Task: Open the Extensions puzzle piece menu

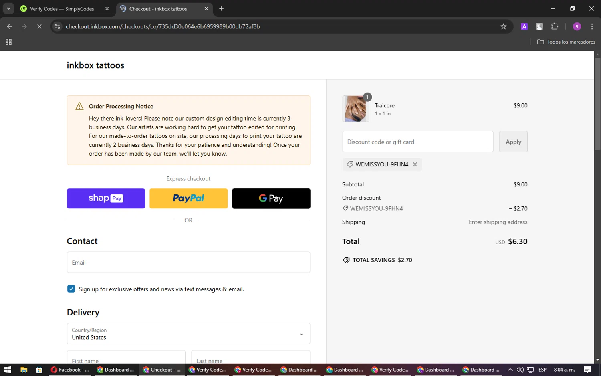Action: [x=555, y=26]
